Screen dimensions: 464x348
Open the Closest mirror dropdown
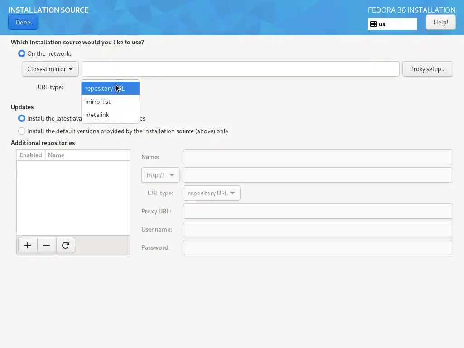point(50,69)
